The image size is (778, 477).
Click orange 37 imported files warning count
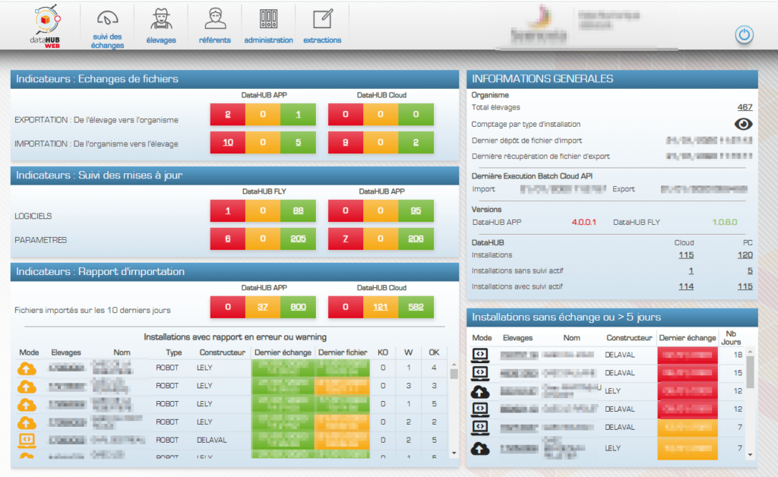[x=263, y=307]
